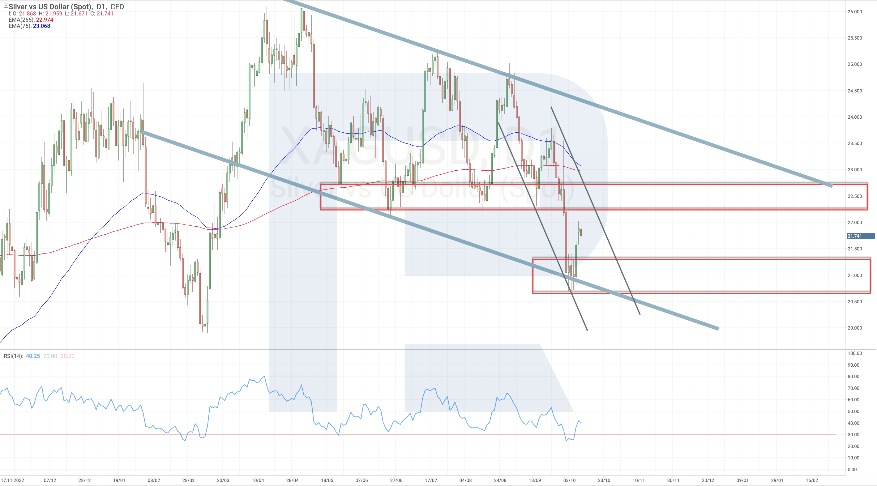Click the 20/12 date axis label
The height and width of the screenshot is (486, 877).
pos(708,480)
